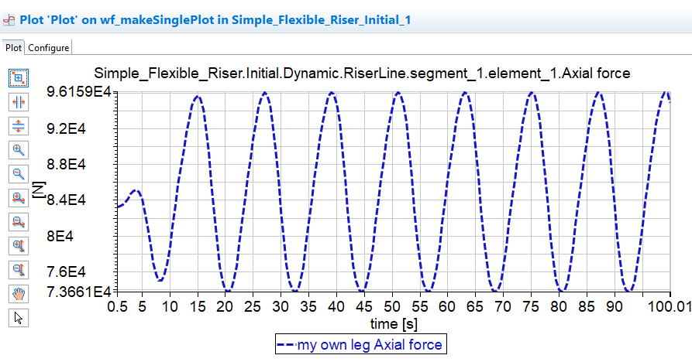Zoom out vertically on the plot
The image size is (692, 362).
[19, 270]
